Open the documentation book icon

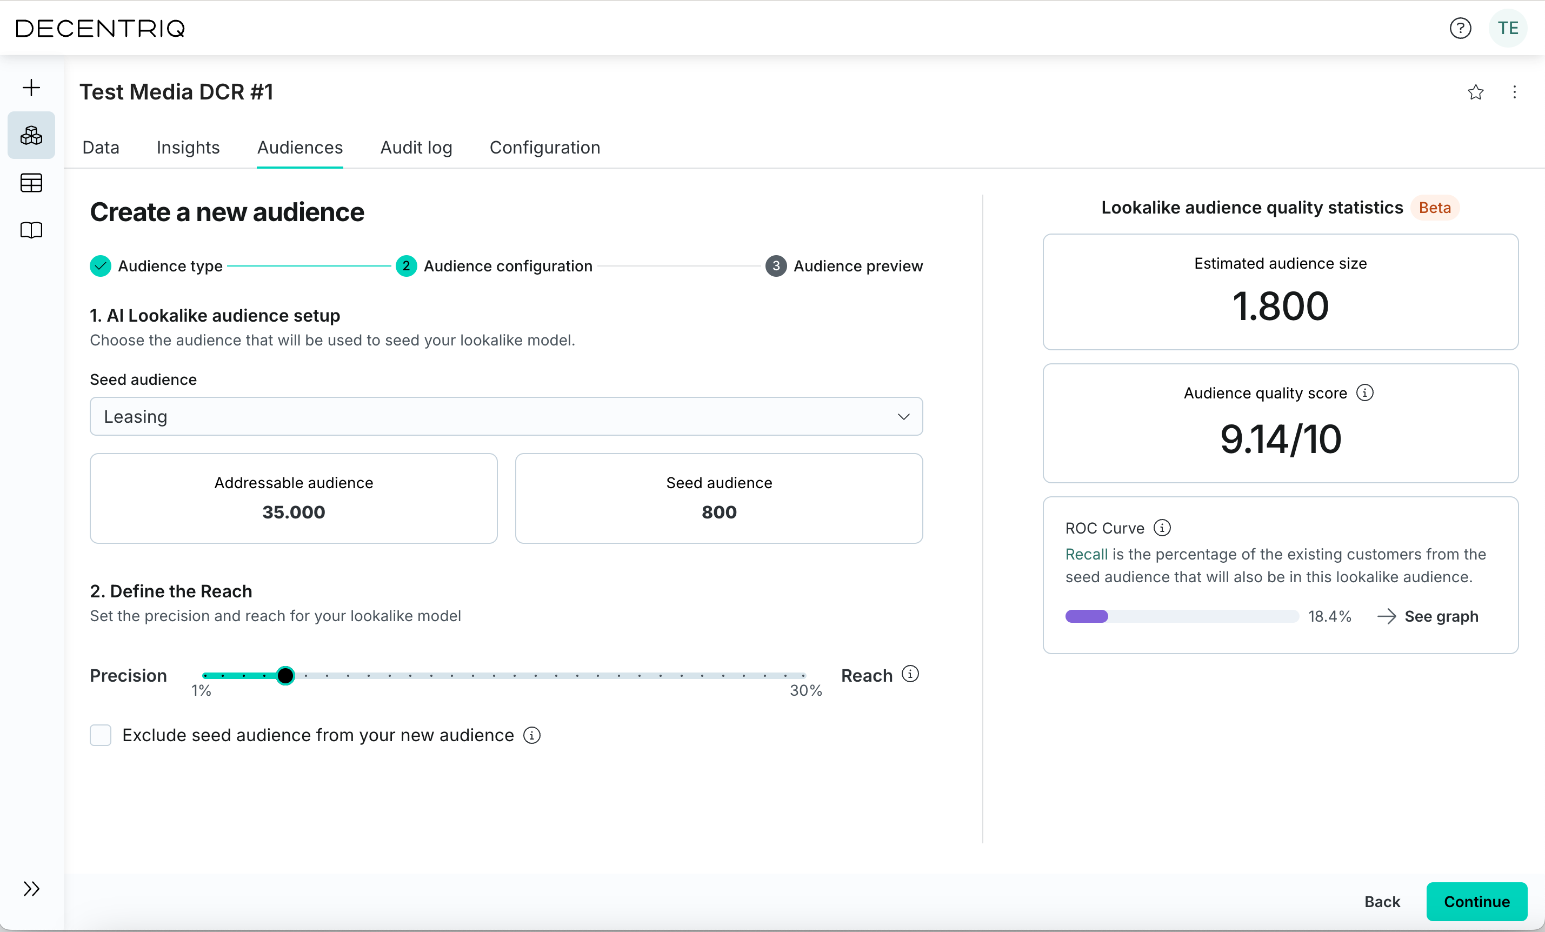coord(31,230)
